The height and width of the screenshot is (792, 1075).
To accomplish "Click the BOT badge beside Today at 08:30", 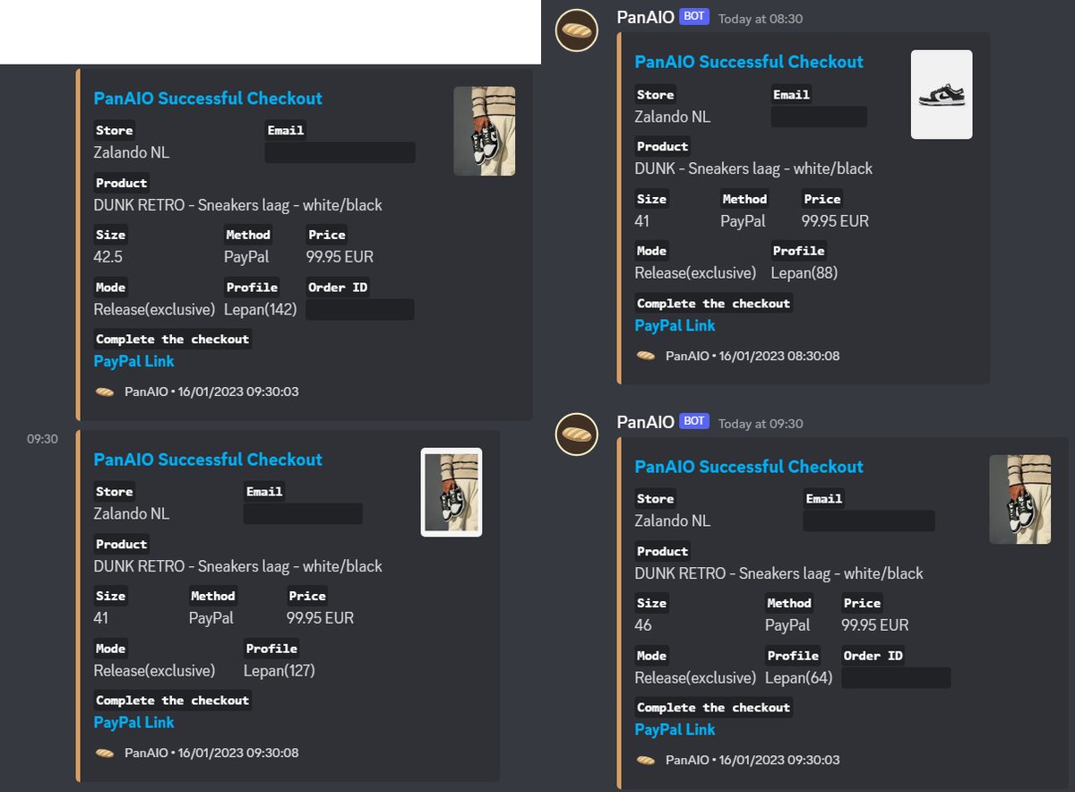I will [693, 17].
